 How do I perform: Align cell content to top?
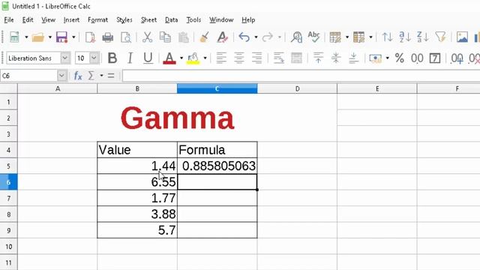click(x=318, y=58)
